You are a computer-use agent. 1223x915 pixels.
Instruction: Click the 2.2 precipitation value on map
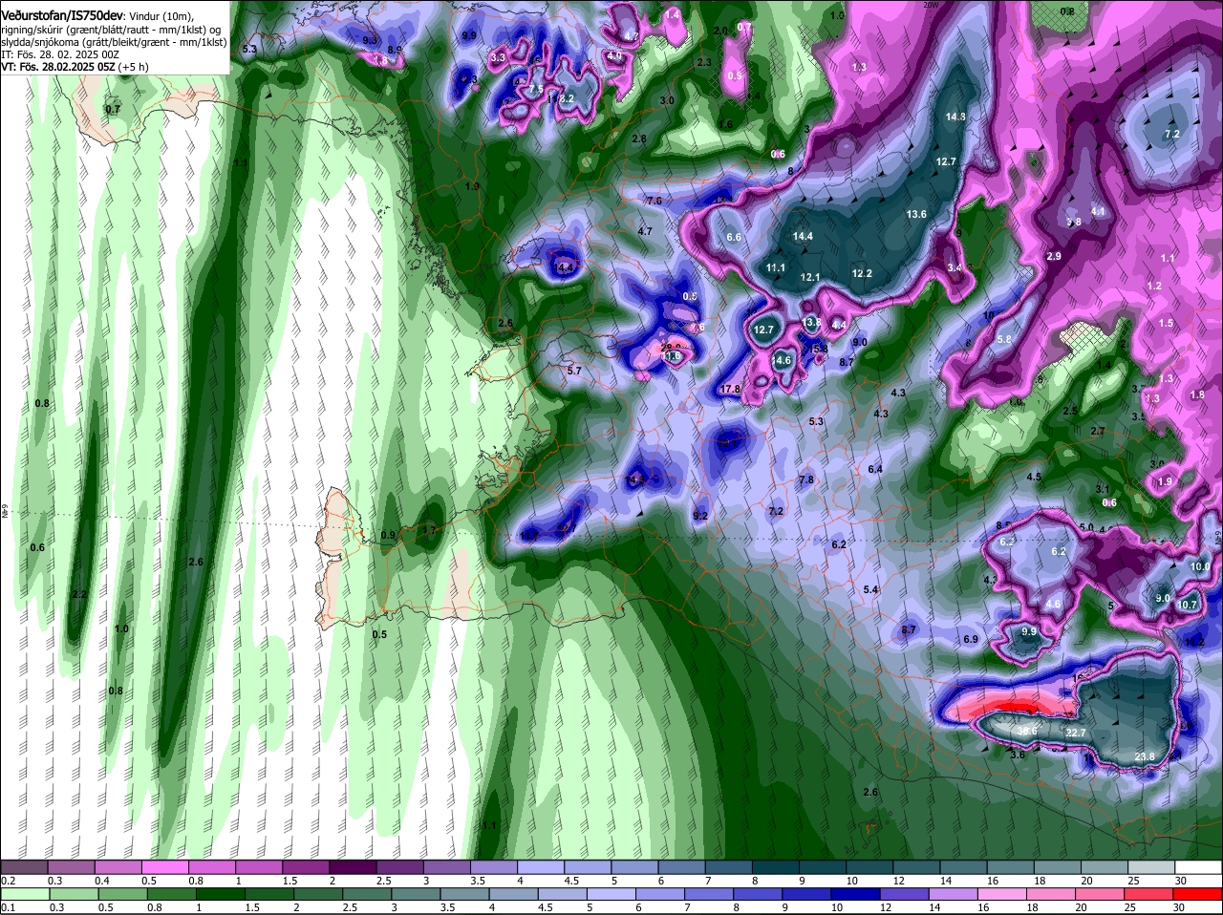pyautogui.click(x=79, y=594)
